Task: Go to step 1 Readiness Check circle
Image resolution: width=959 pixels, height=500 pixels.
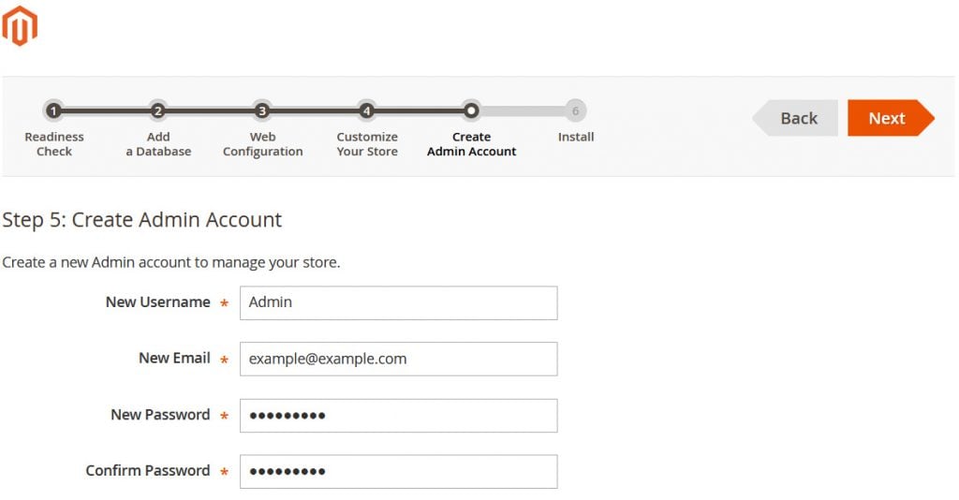Action: pyautogui.click(x=54, y=110)
